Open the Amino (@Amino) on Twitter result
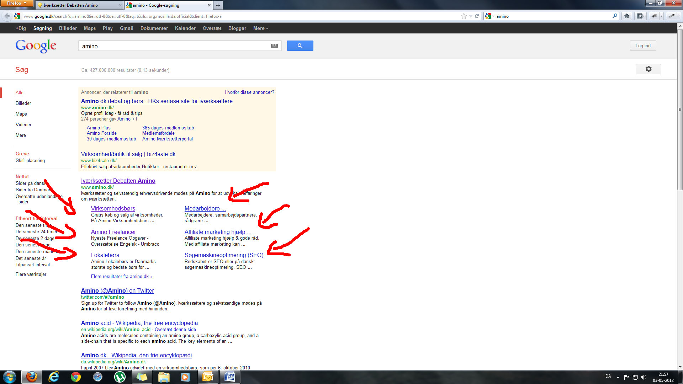The height and width of the screenshot is (384, 683). (x=117, y=290)
